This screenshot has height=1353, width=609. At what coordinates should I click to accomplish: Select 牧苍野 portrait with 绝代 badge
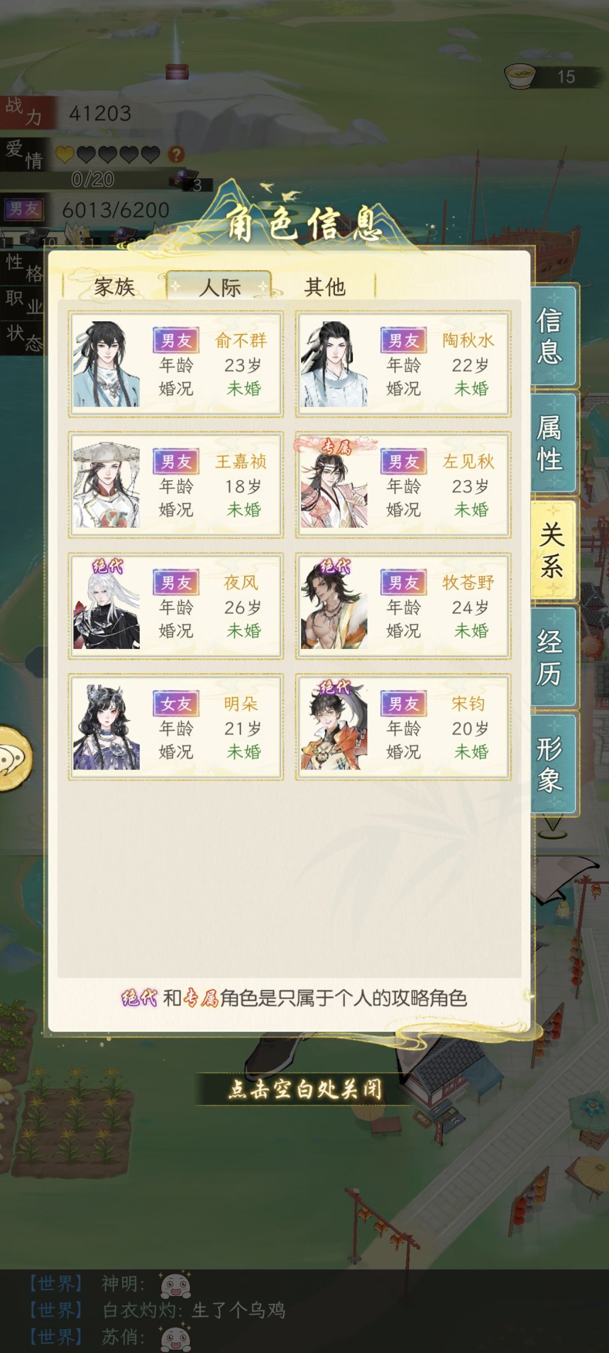(x=334, y=603)
